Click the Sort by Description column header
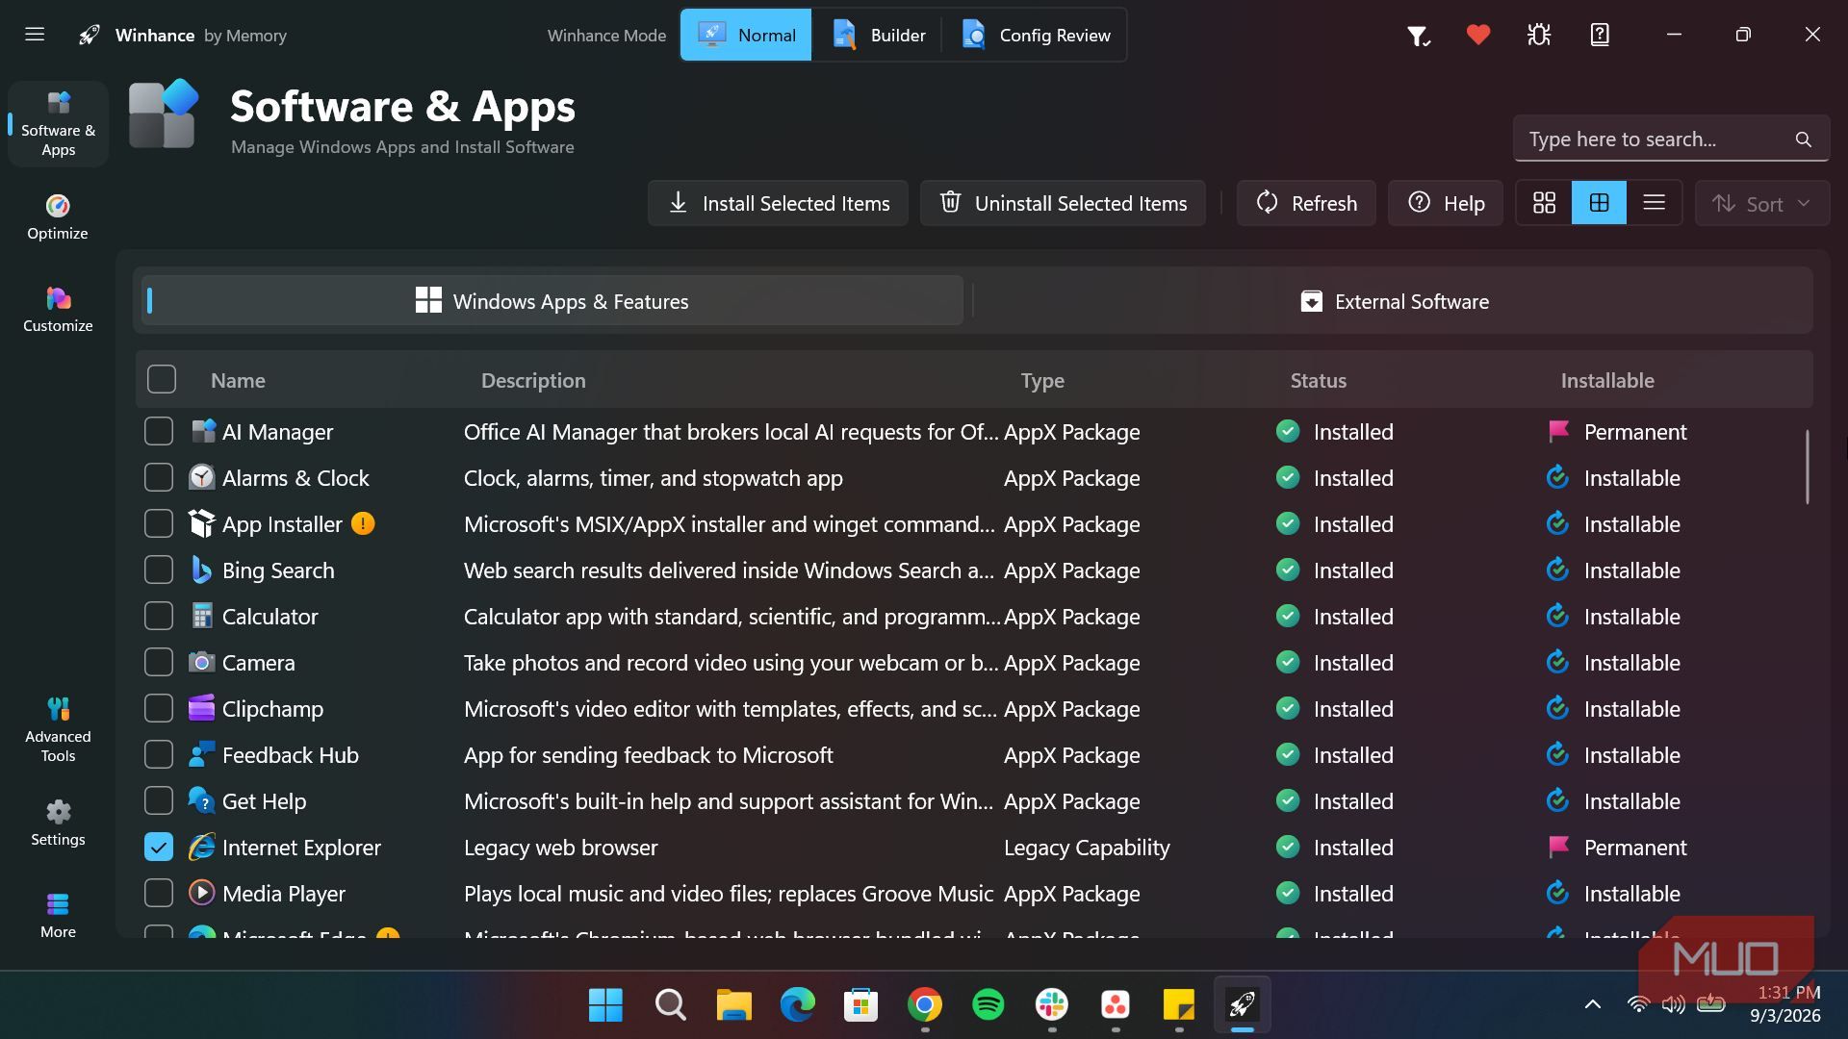Image resolution: width=1848 pixels, height=1039 pixels. [x=533, y=380]
